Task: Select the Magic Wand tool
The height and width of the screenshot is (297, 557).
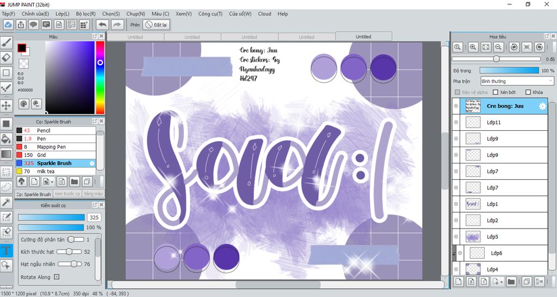Action: [x=7, y=202]
